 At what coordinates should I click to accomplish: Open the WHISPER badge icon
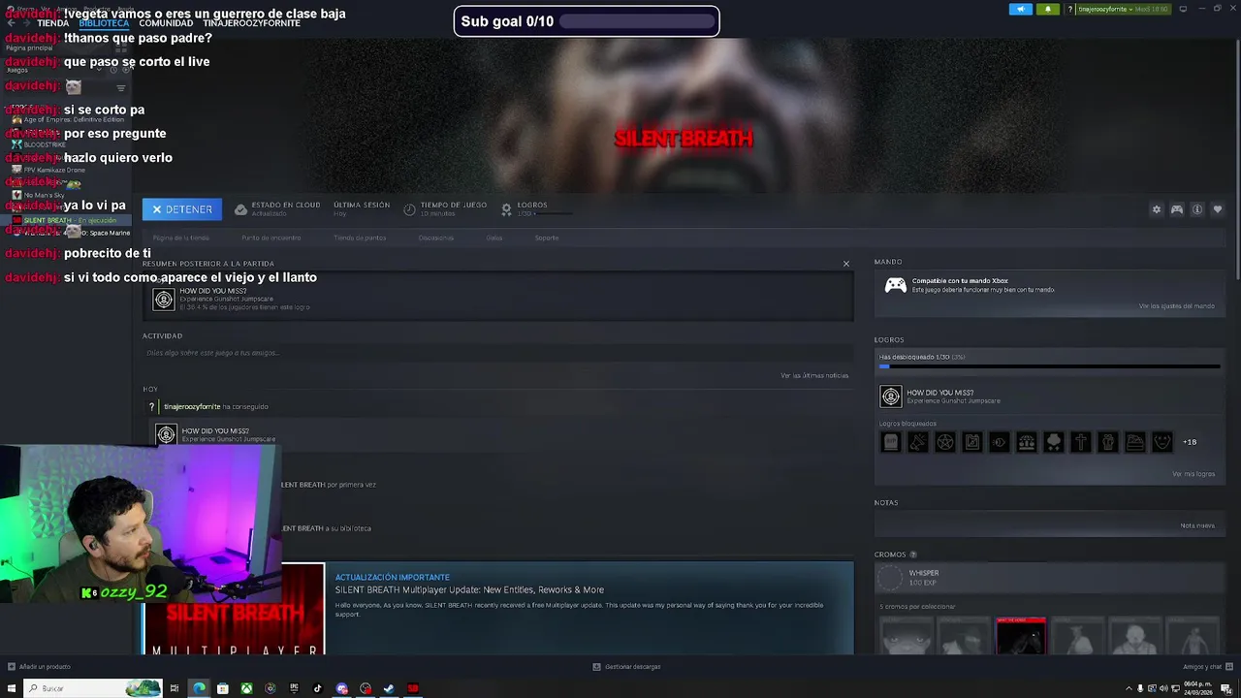[889, 578]
